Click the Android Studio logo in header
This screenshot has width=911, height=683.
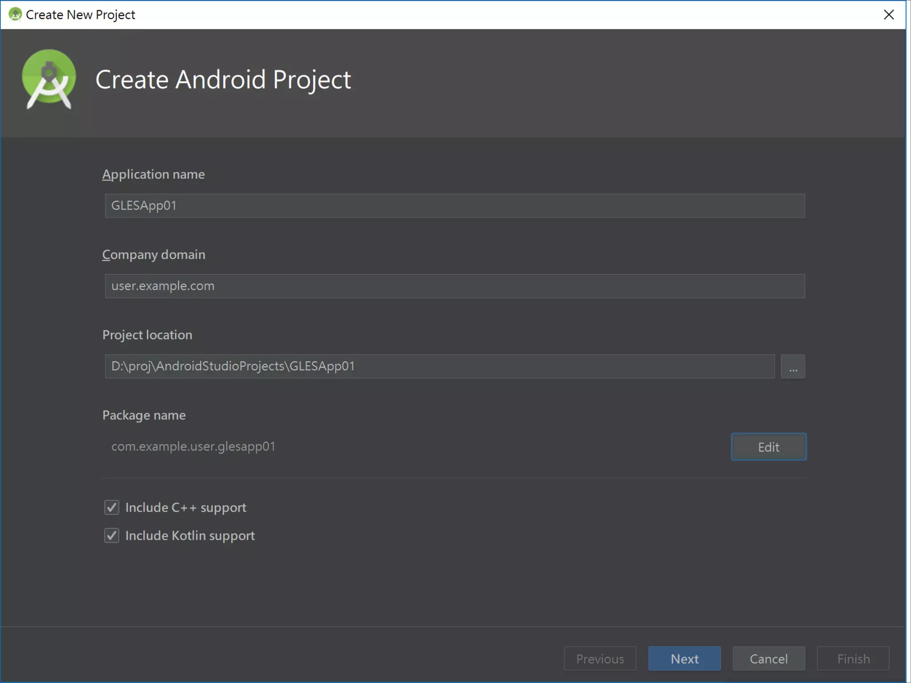48,79
